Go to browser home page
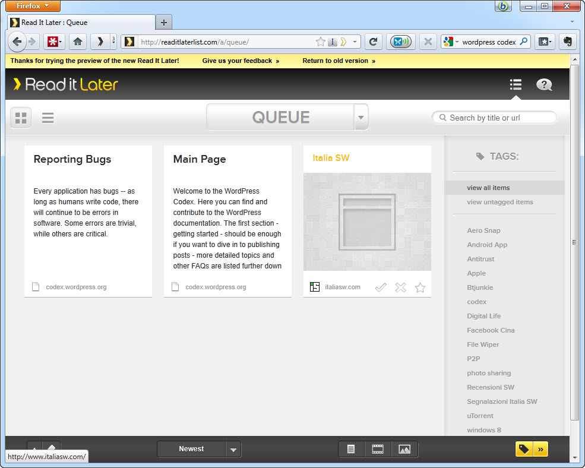The height and width of the screenshot is (468, 585). point(78,42)
